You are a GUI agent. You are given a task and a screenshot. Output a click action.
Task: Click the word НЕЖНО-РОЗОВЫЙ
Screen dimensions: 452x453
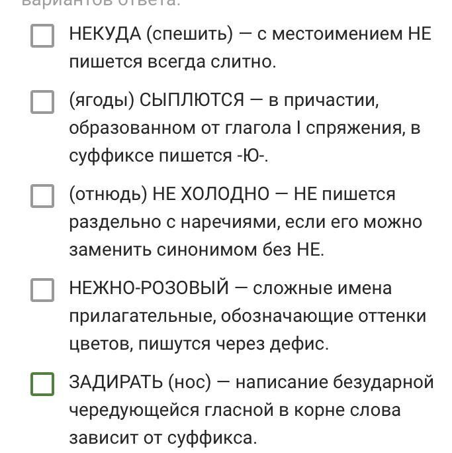coord(148,288)
